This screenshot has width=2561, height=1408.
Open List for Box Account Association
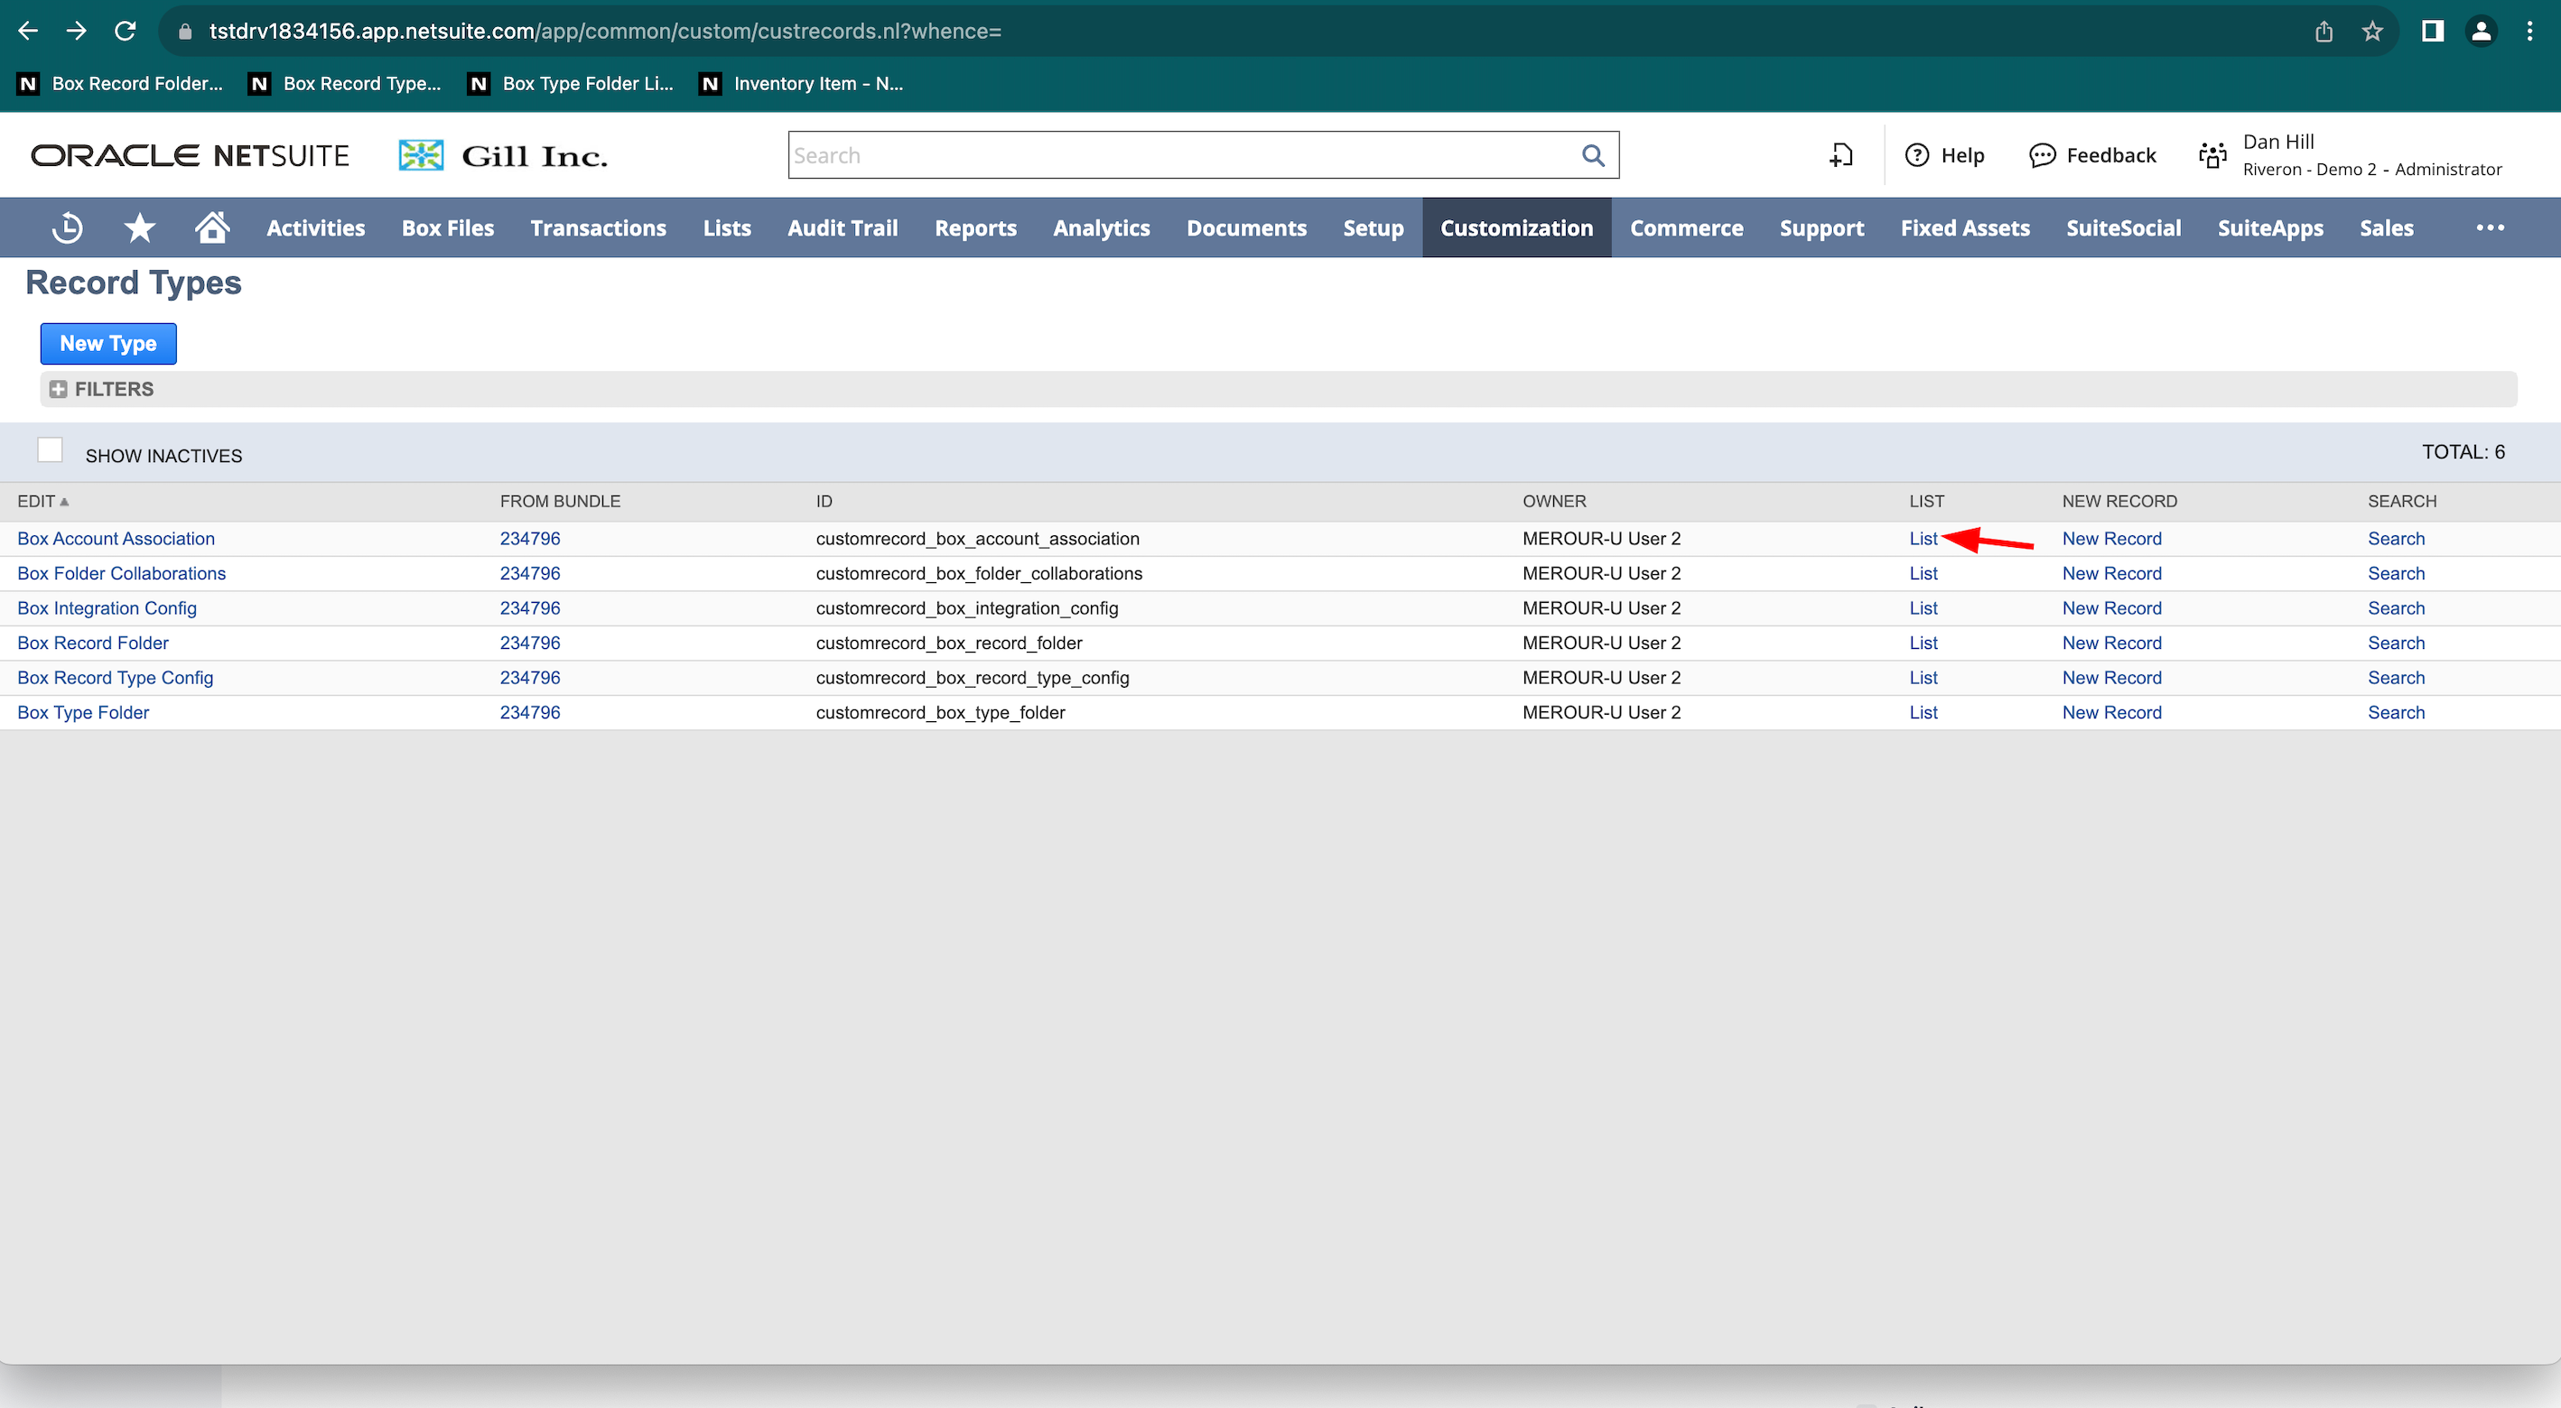coord(1922,539)
